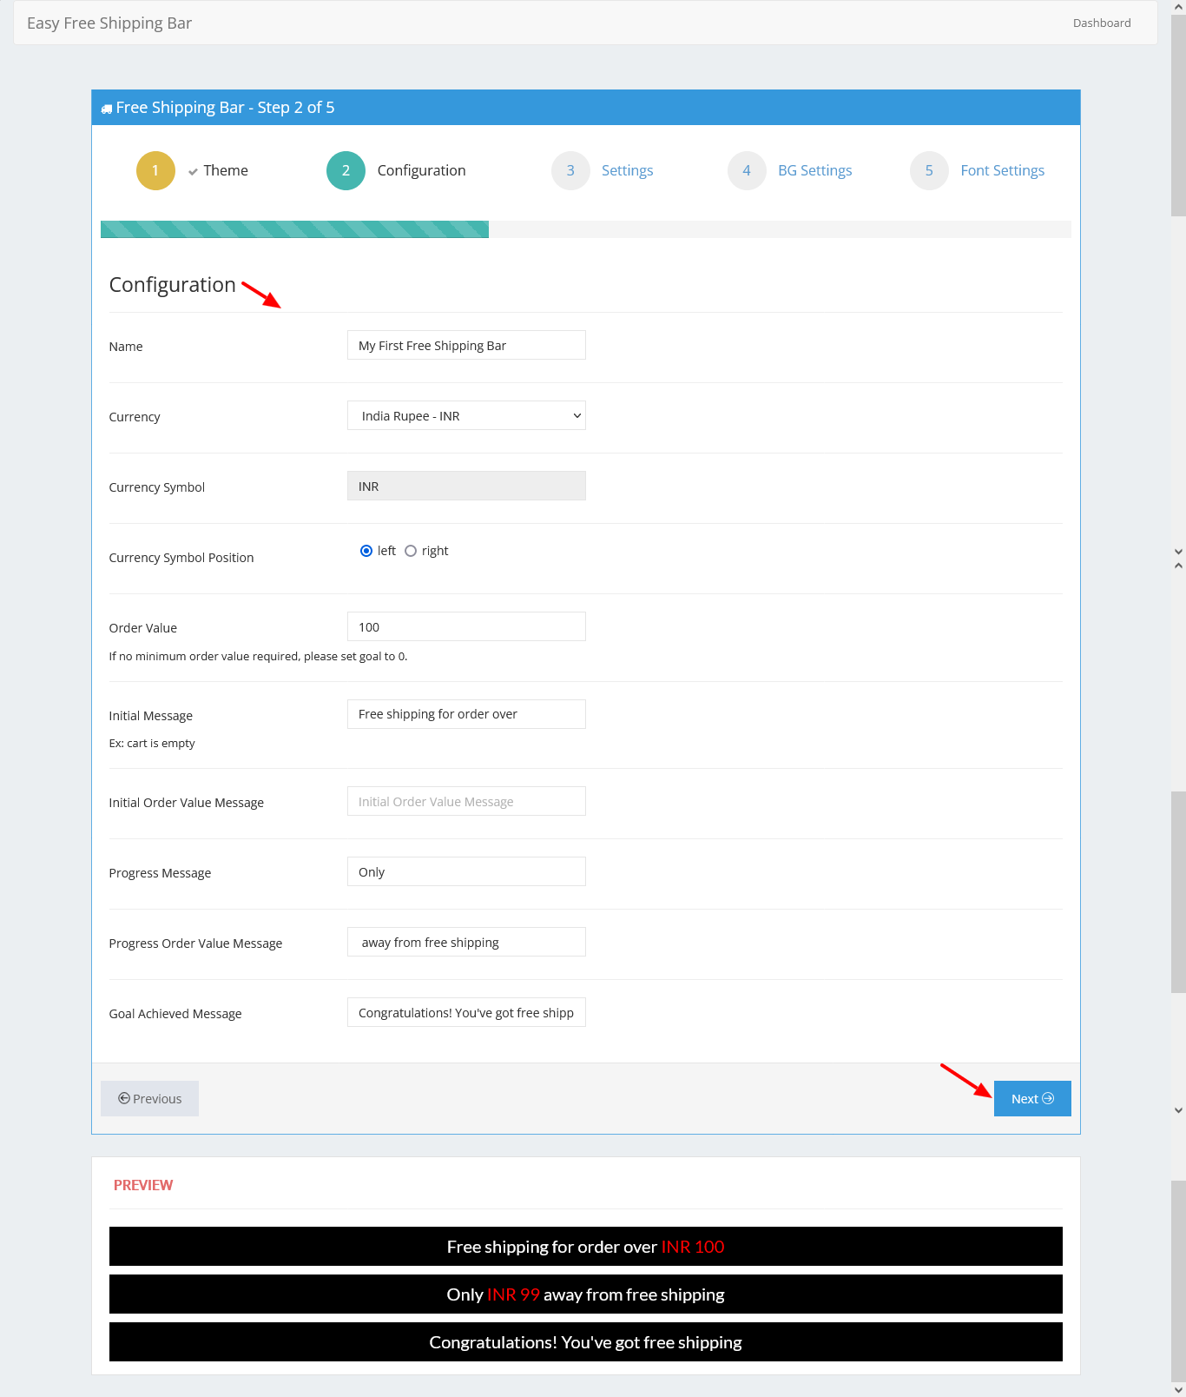This screenshot has width=1186, height=1397.
Task: Go to the BG Settings step
Action: 814,171
